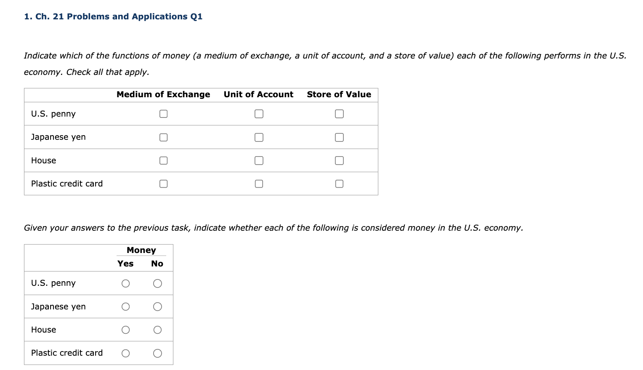Select Yes for House as money

(x=125, y=330)
